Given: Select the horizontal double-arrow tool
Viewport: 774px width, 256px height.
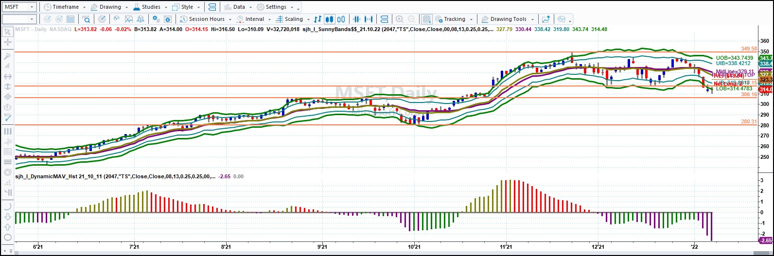Looking at the screenshot, I should click(8, 76).
